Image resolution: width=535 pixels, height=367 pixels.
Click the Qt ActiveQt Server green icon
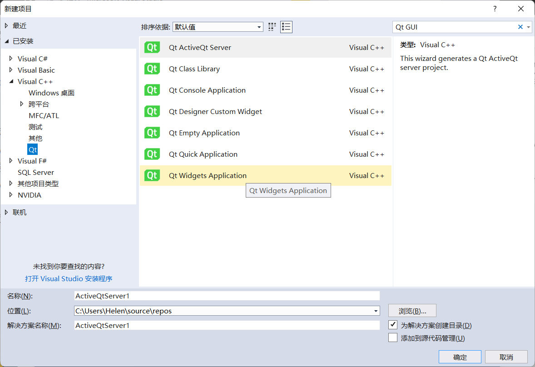click(x=152, y=47)
